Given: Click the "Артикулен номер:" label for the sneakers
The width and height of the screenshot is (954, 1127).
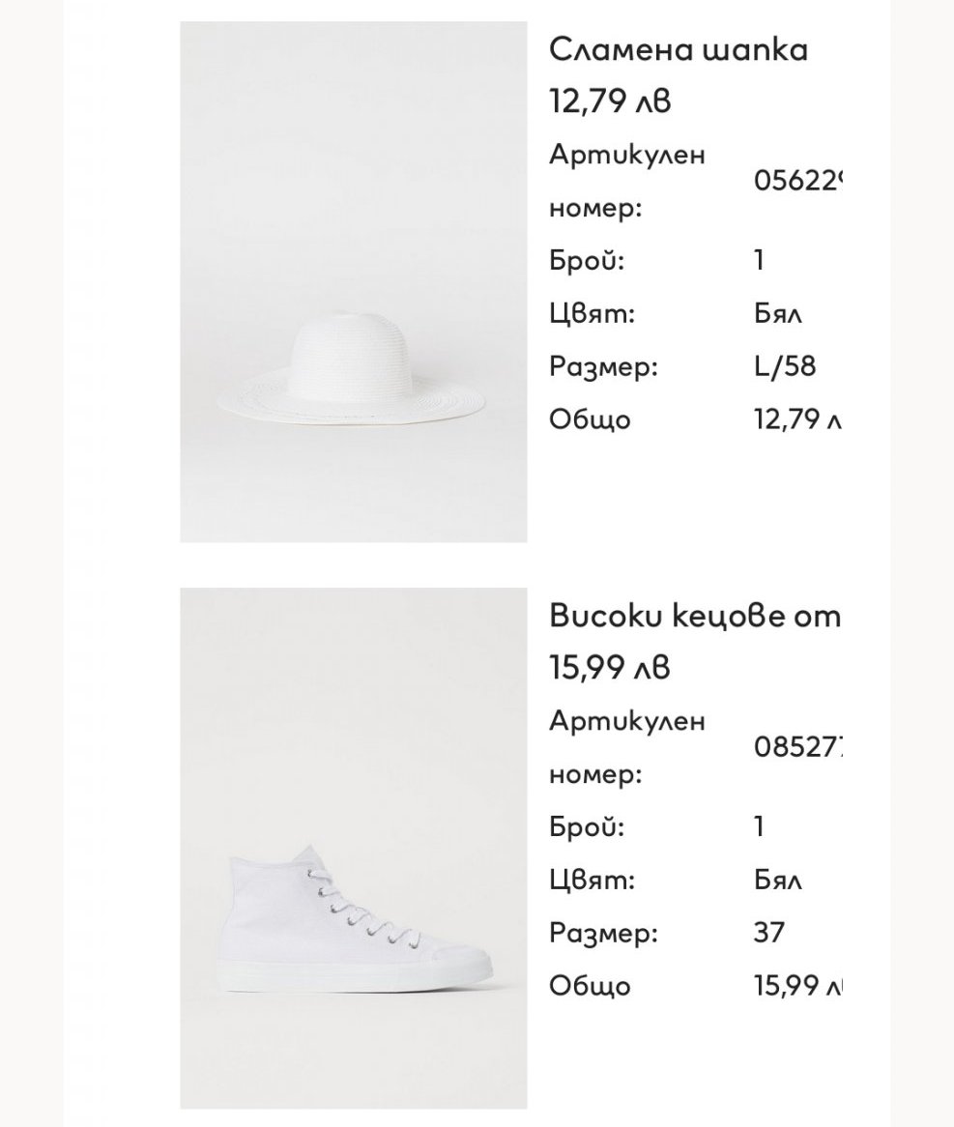Looking at the screenshot, I should (626, 747).
